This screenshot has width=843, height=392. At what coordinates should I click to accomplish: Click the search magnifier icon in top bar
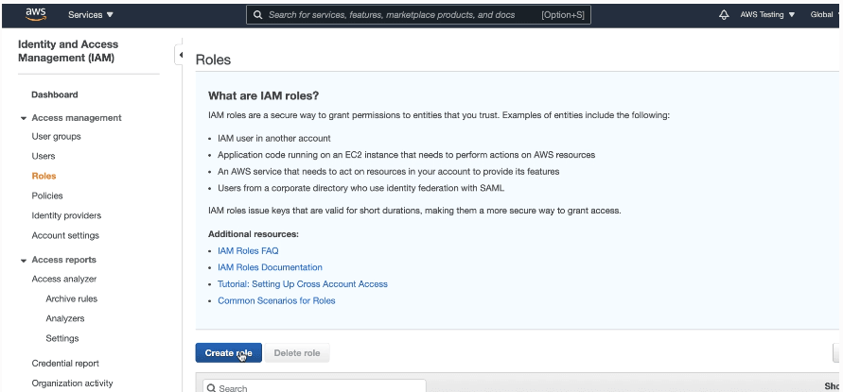point(257,15)
